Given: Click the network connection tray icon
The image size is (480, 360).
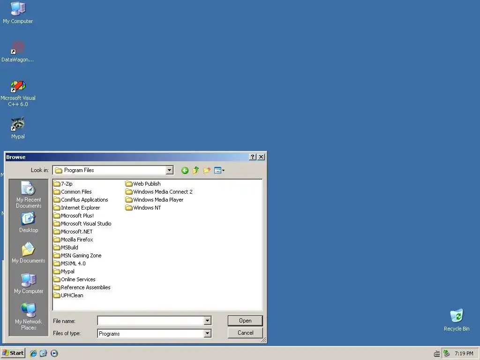Looking at the screenshot, I should [x=447, y=353].
